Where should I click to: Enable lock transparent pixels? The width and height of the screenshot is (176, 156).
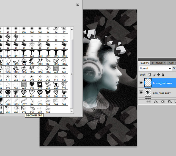point(150,74)
